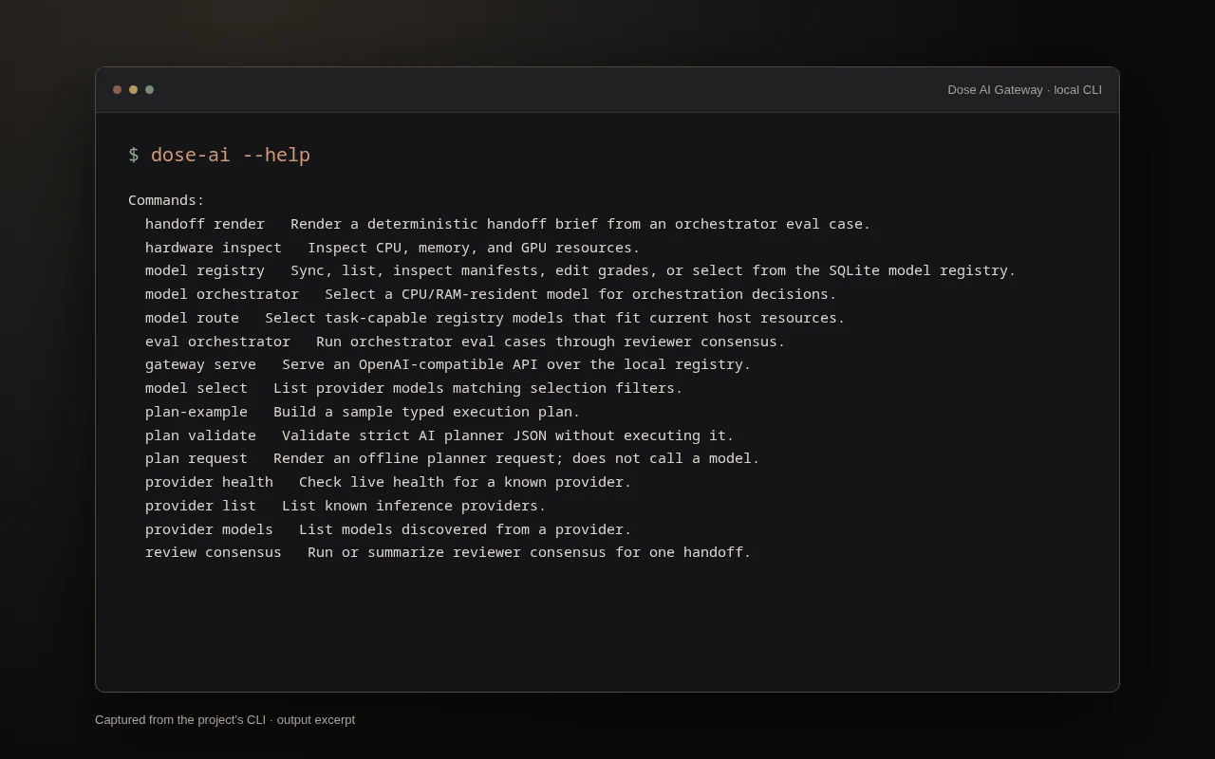
Task: Click the red close dot in title bar
Action: [x=117, y=90]
